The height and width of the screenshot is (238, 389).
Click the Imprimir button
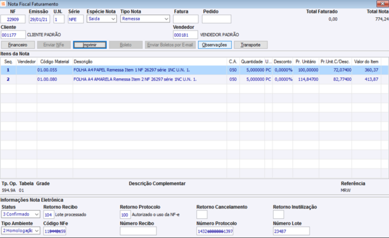tap(90, 45)
